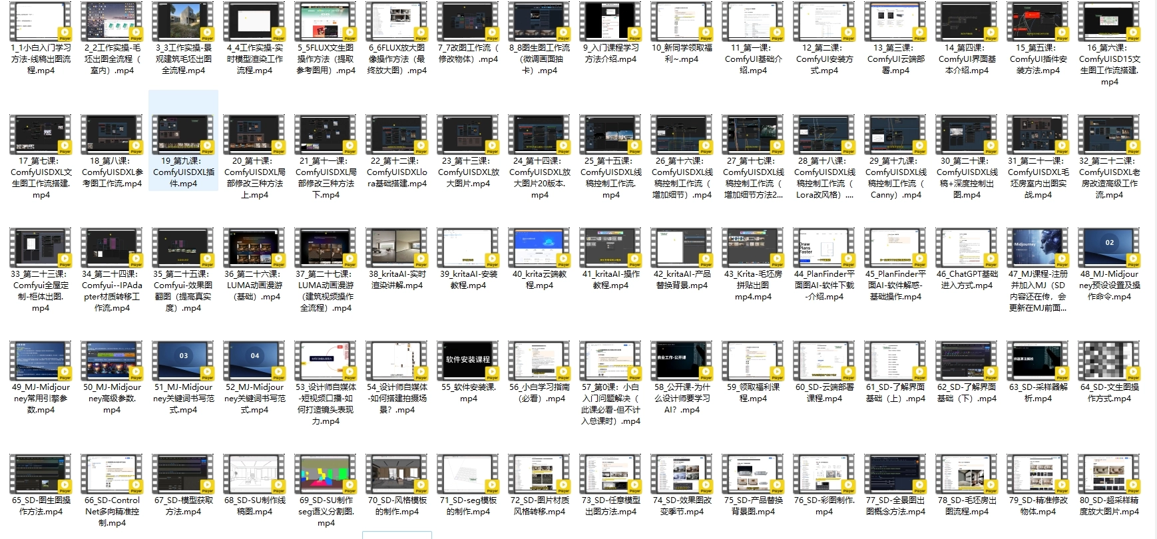This screenshot has width=1157, height=539.
Task: Click the 64_SD-文生图操作方式 video thumbnail
Action: pyautogui.click(x=1109, y=361)
